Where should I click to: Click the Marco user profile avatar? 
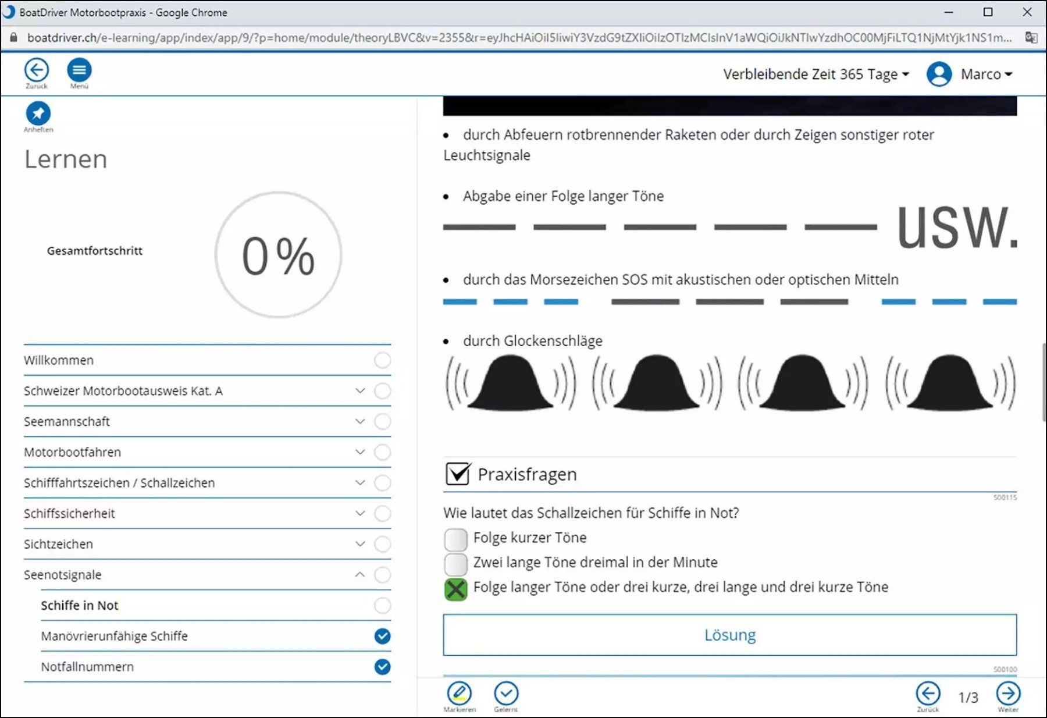pyautogui.click(x=939, y=74)
